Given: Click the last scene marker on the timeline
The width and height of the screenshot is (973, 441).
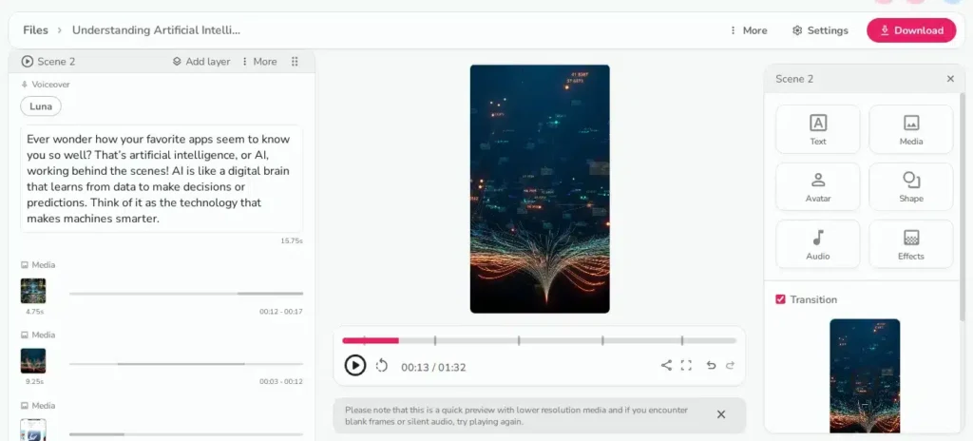Looking at the screenshot, I should [x=682, y=340].
